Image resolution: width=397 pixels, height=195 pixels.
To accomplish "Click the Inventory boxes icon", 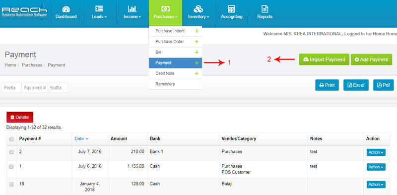I will [x=198, y=9].
